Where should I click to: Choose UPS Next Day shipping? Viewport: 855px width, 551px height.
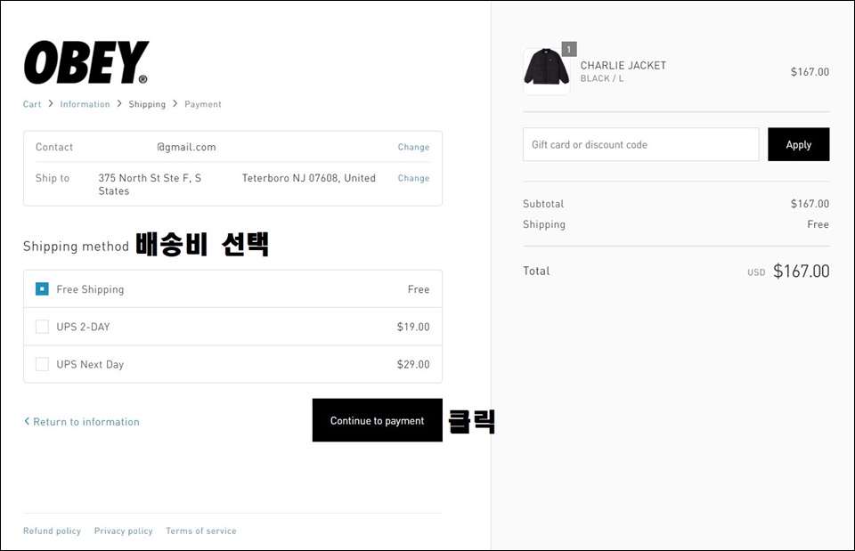coord(42,364)
